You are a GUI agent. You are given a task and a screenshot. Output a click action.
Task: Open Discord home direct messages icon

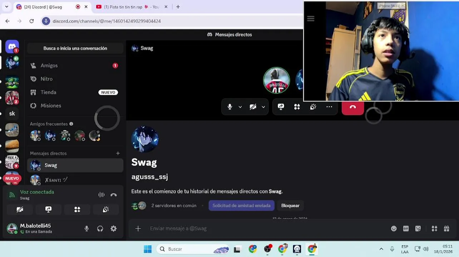[12, 46]
